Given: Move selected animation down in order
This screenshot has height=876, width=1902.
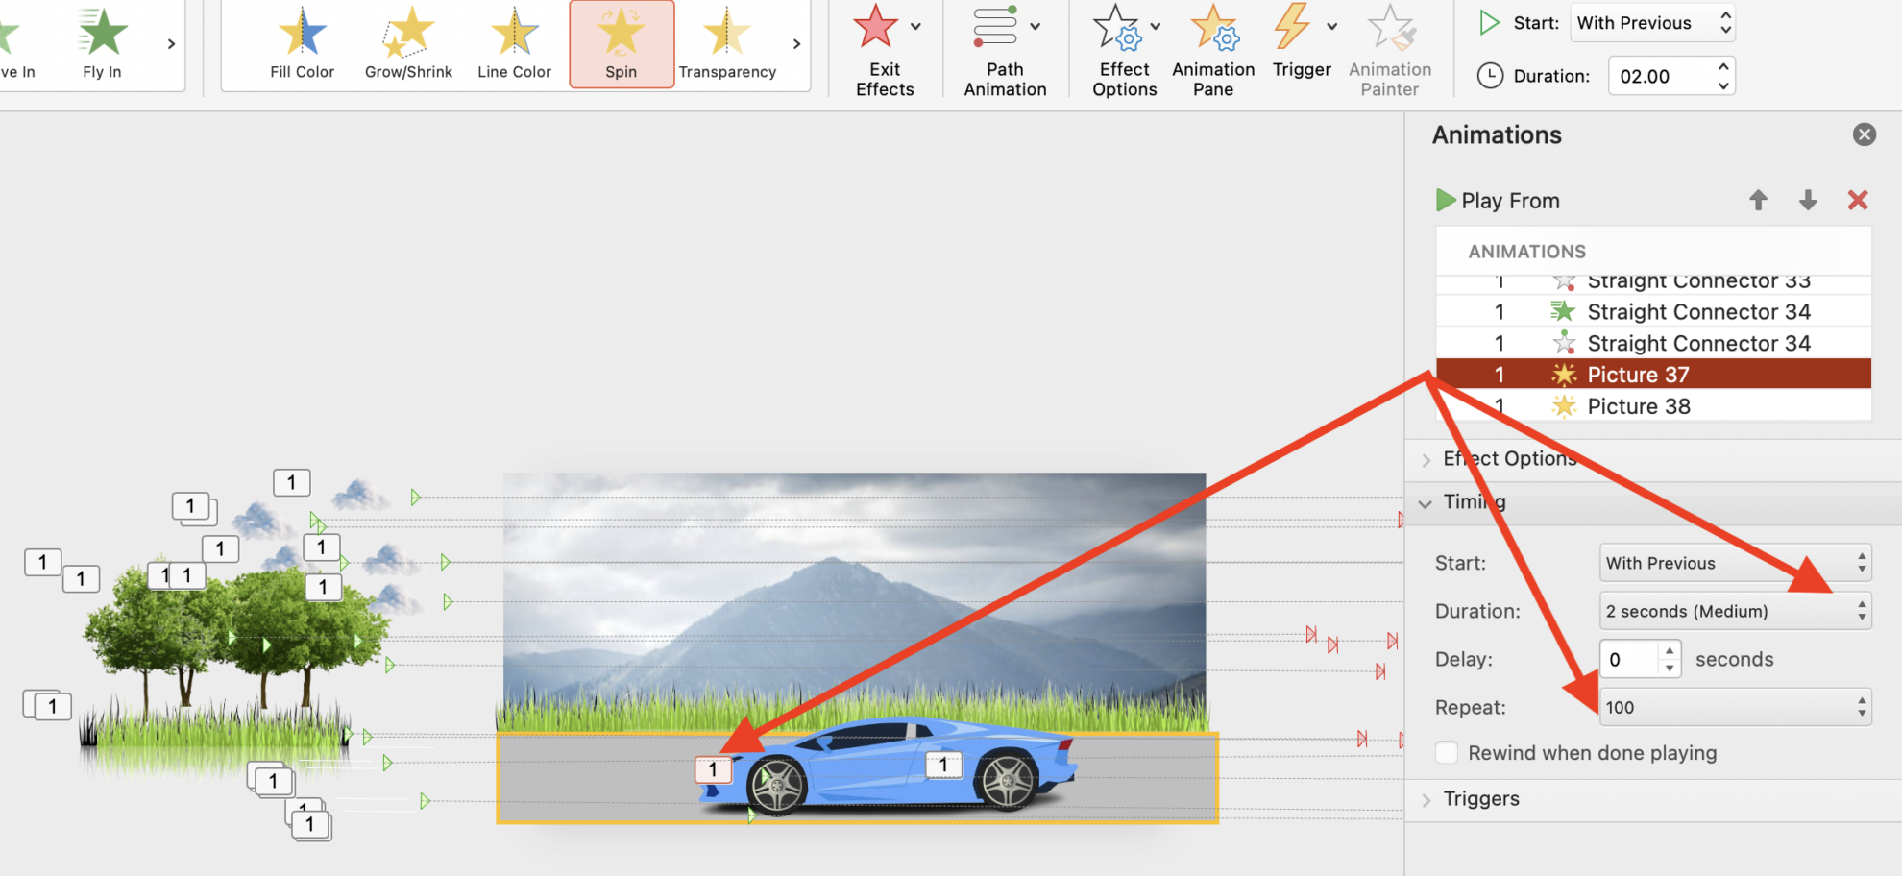Looking at the screenshot, I should point(1808,200).
